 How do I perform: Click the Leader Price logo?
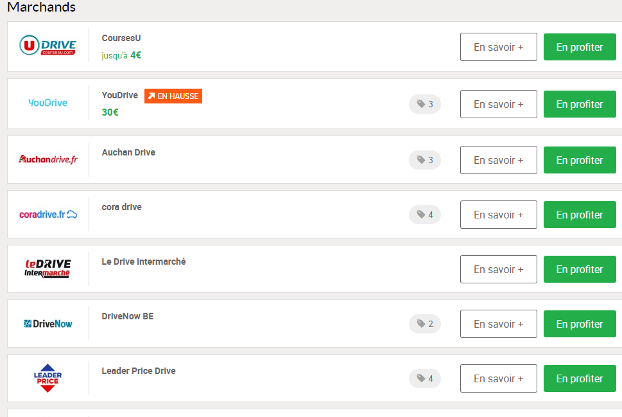coord(48,378)
